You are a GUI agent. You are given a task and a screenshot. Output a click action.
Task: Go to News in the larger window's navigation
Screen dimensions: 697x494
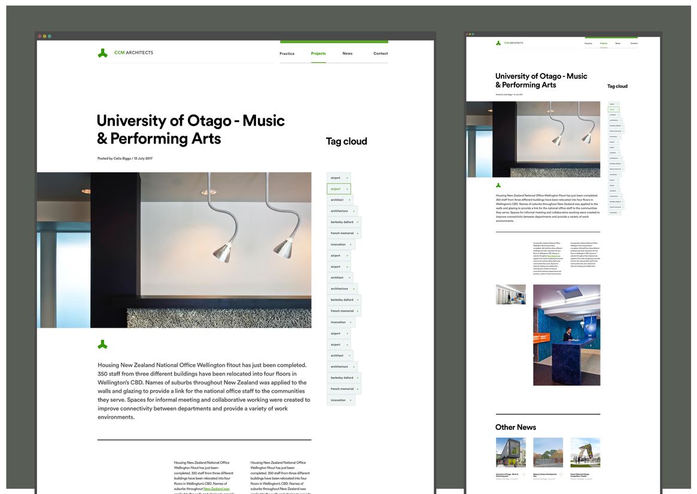pyautogui.click(x=347, y=54)
